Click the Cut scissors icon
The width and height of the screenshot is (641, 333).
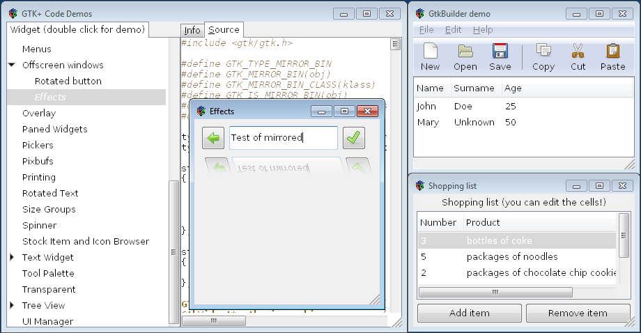(578, 52)
